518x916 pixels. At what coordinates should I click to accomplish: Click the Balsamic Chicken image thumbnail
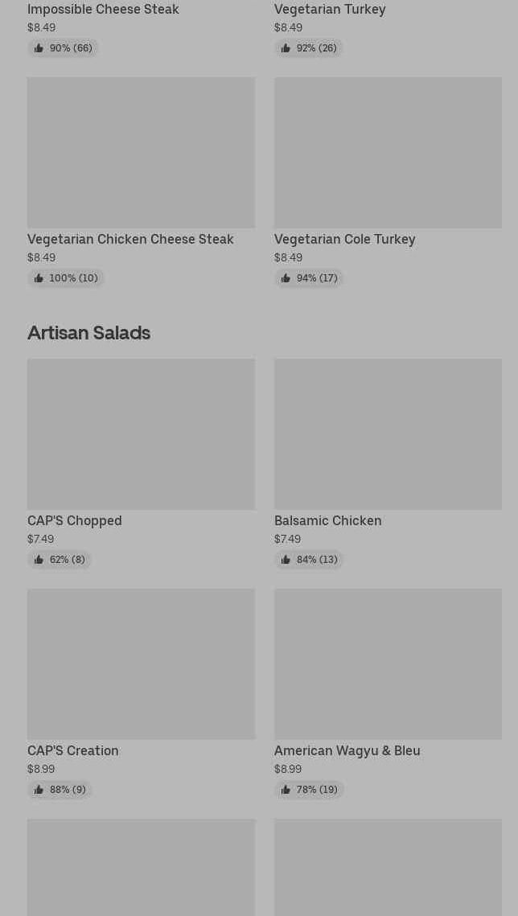coord(388,433)
